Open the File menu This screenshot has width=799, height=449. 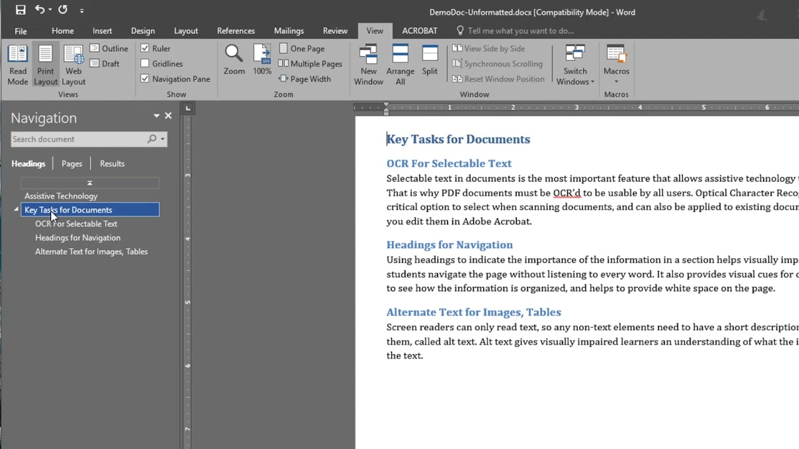(21, 31)
